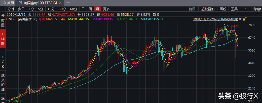Select the 周 weekly period
The width and height of the screenshot is (262, 103).
90,9
